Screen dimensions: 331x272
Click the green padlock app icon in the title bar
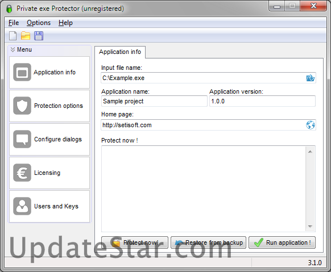pyautogui.click(x=9, y=9)
